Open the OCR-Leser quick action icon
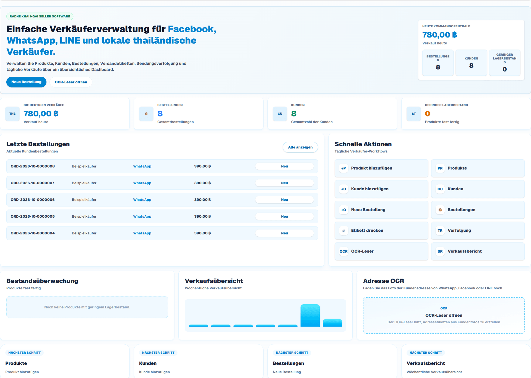Screen dimensions: 531x378 (x=343, y=251)
